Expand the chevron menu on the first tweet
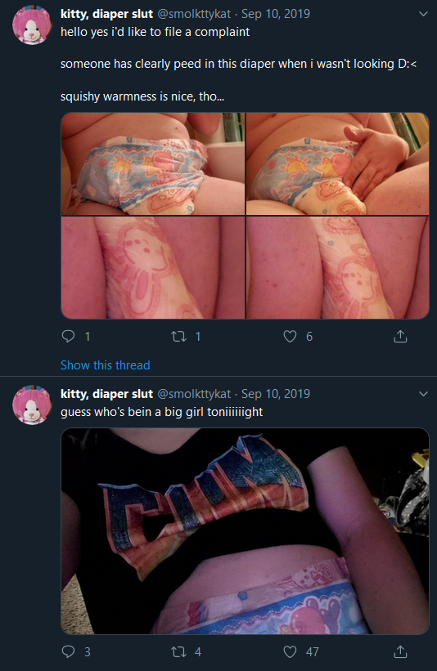 point(423,14)
